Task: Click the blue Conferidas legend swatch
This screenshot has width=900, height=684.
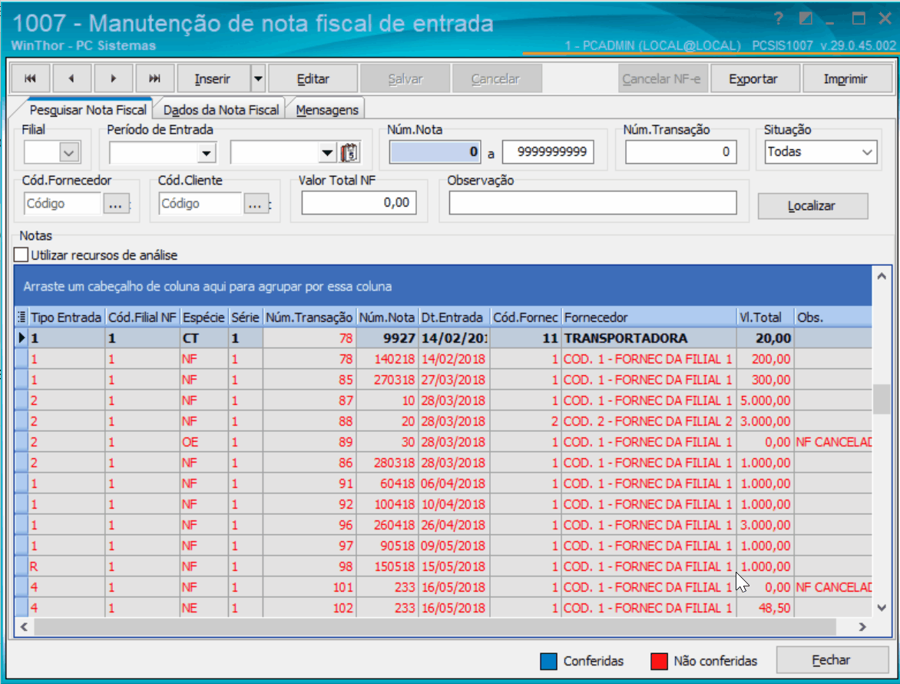Action: 549,661
